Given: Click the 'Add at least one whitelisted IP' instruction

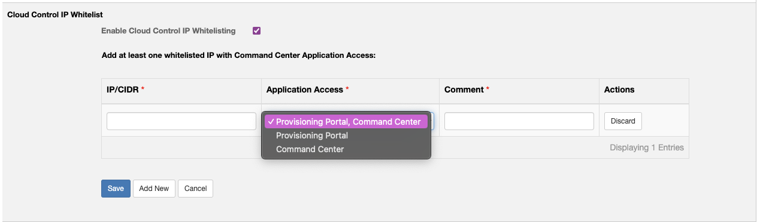Looking at the screenshot, I should click(x=238, y=55).
